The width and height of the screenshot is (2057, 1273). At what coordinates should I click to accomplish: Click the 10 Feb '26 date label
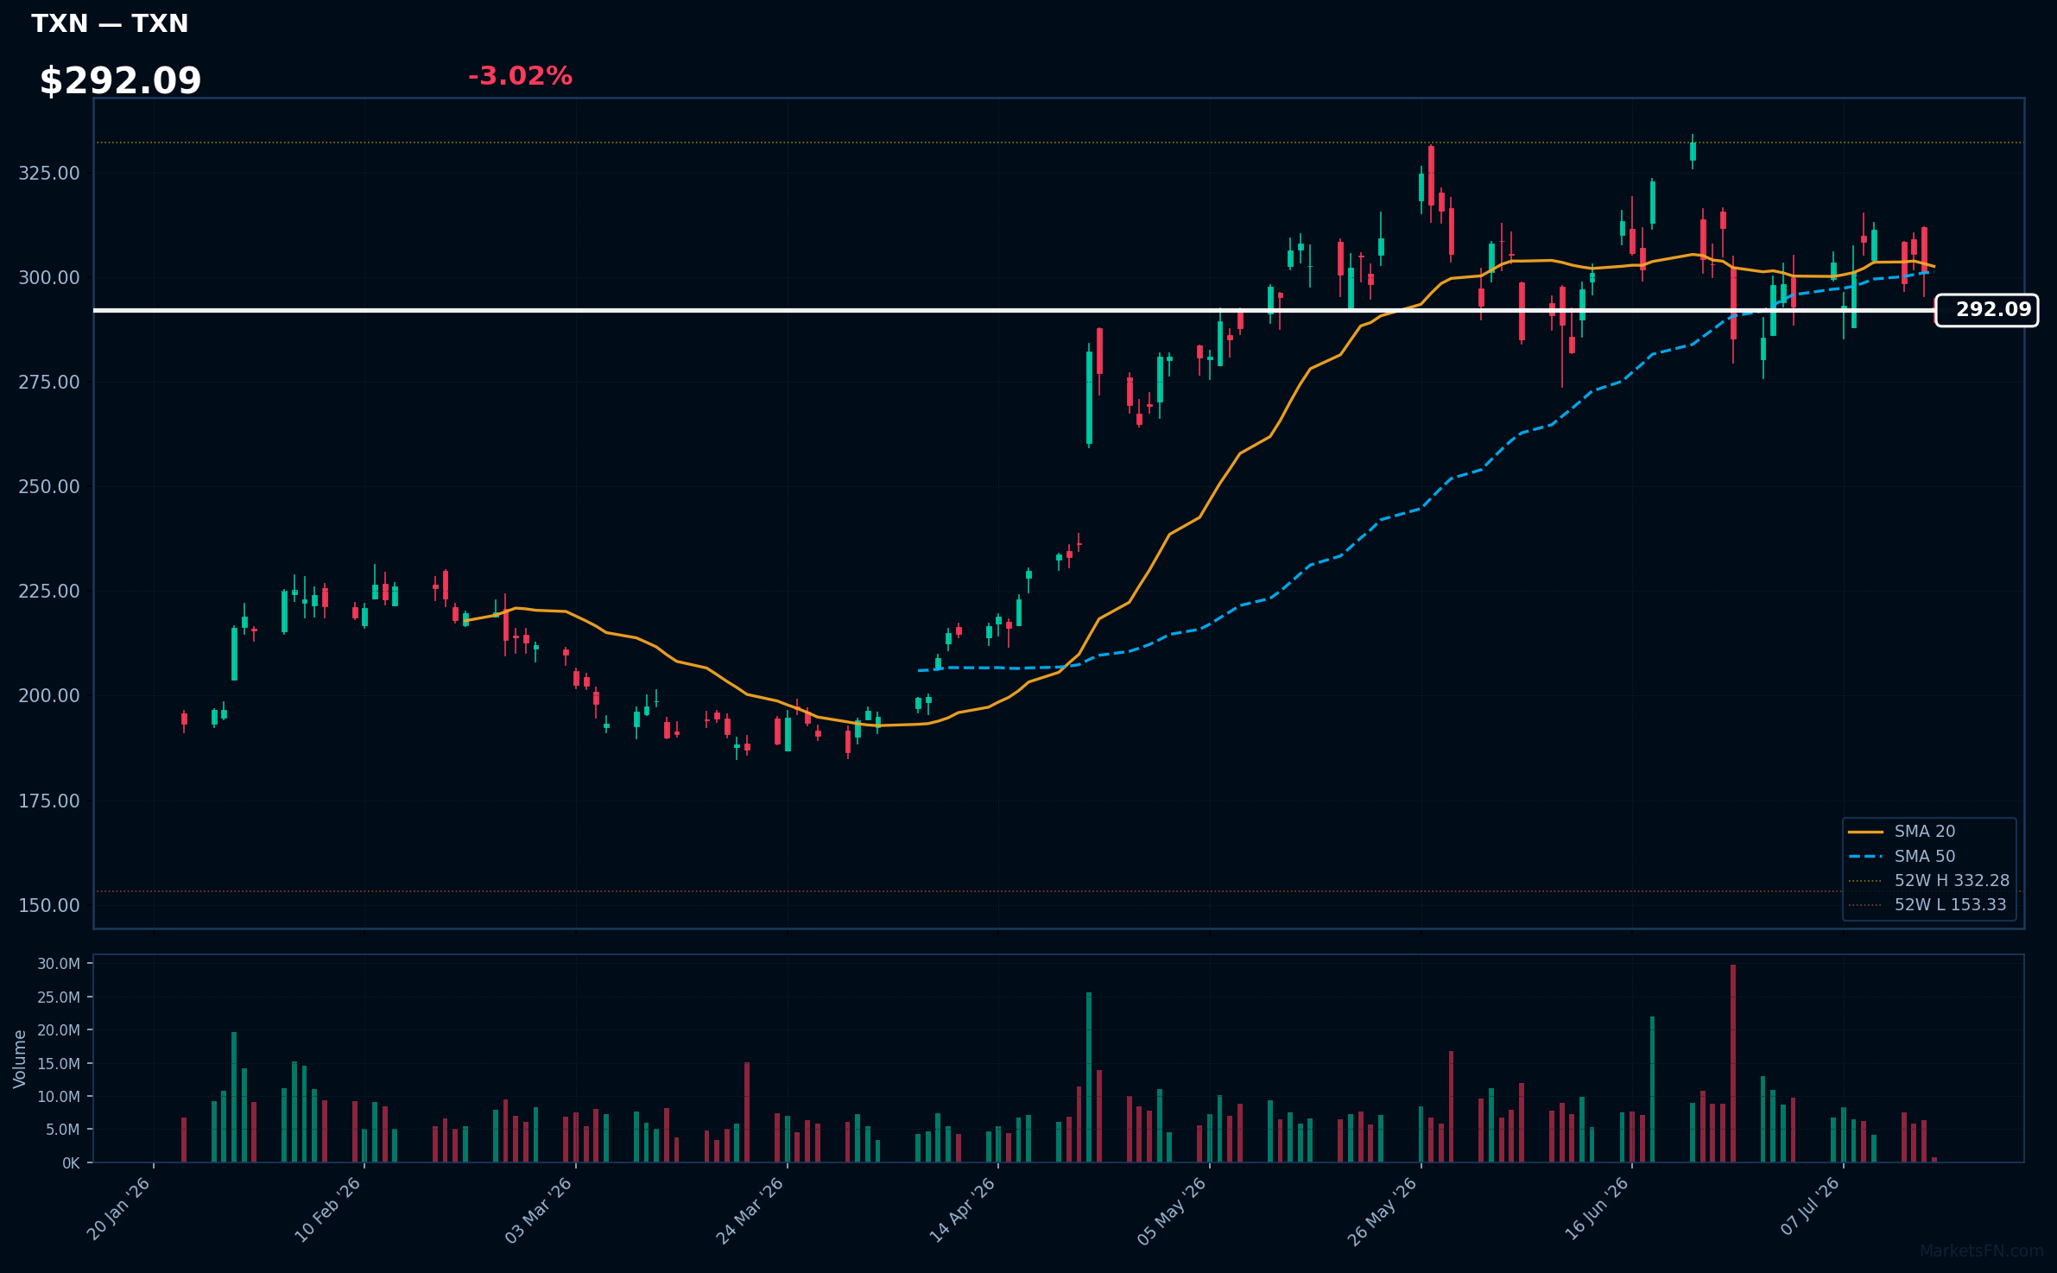pyautogui.click(x=328, y=1209)
